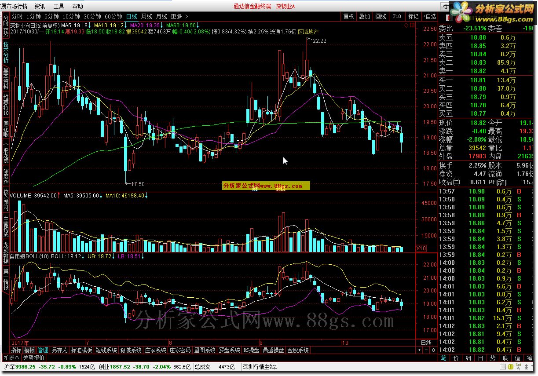Click the 区域地产 sector link
Image resolution: width=538 pixels, height=376 pixels.
pos(308,32)
